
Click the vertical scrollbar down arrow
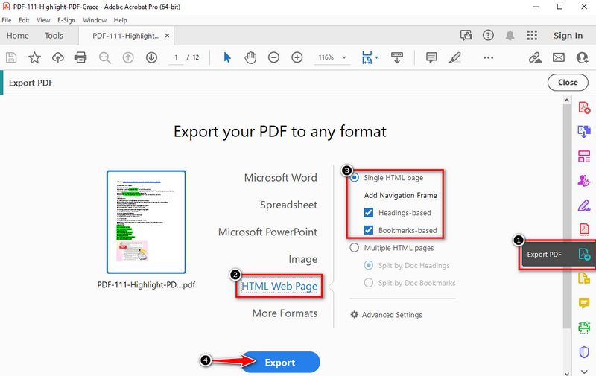point(567,372)
